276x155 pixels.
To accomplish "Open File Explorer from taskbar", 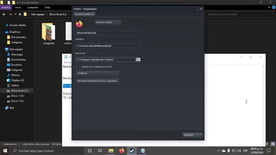I will coord(111,151).
